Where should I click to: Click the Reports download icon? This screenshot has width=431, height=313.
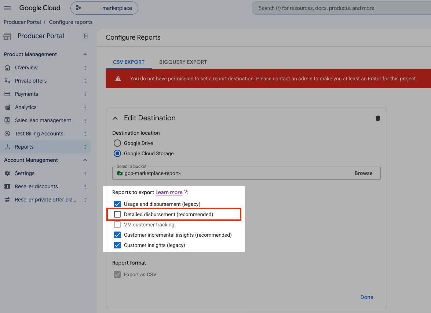pos(7,147)
